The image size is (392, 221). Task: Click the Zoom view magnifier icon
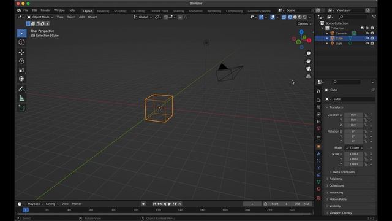tap(309, 53)
